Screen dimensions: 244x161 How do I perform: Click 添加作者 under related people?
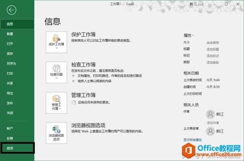pos(213,123)
